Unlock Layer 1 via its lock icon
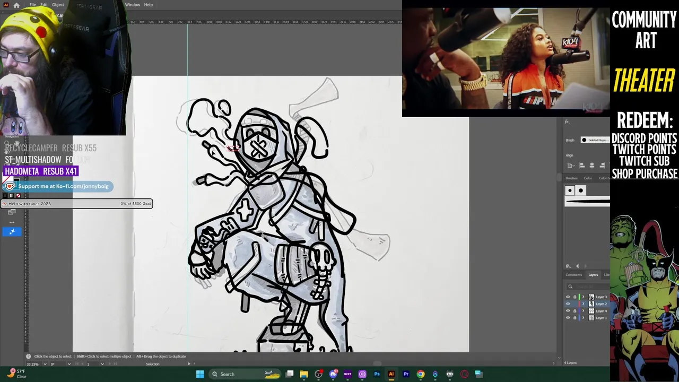 coord(574,318)
